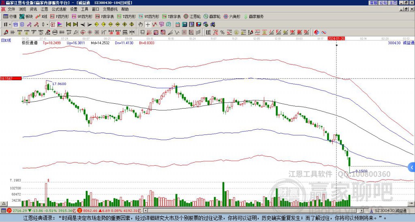Click the circle with horizontal lines icon

(x=54, y=32)
